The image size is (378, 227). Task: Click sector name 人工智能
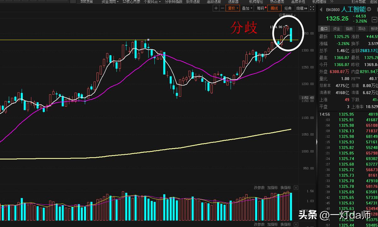pyautogui.click(x=353, y=9)
